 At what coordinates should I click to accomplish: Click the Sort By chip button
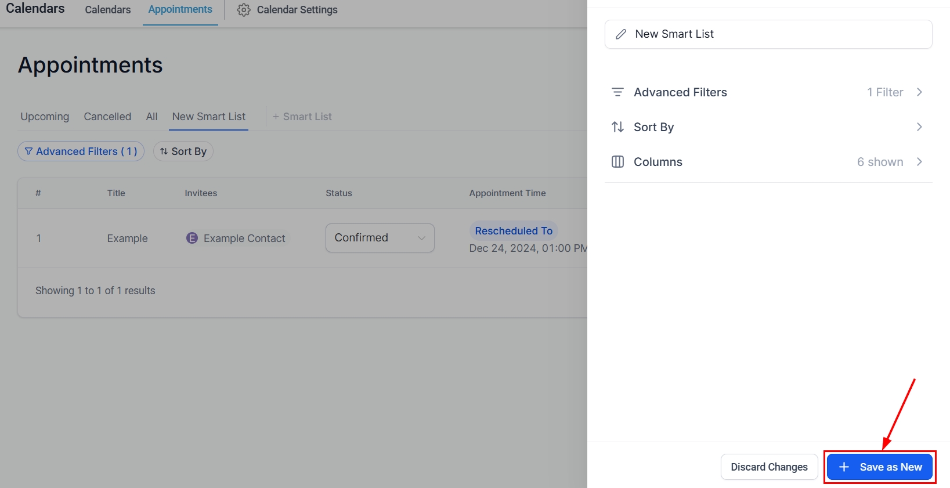(x=183, y=151)
